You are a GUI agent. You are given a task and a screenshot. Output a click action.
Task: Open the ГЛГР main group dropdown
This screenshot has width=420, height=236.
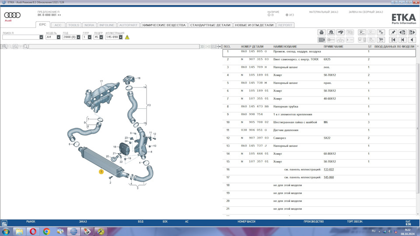click(89, 37)
